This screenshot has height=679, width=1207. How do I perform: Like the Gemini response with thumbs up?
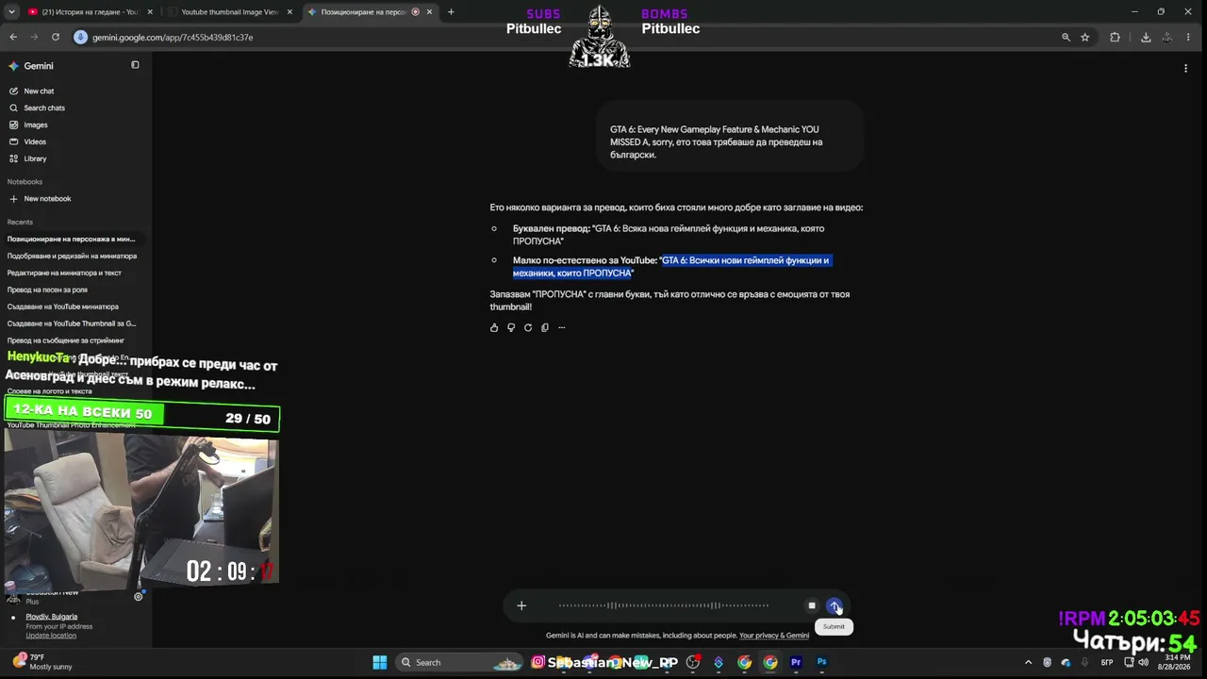pos(494,327)
